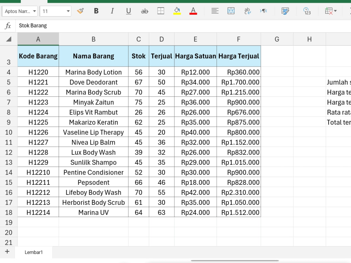Select cell Pepsodent
Screen dimensions: 351x263
[x=94, y=182]
